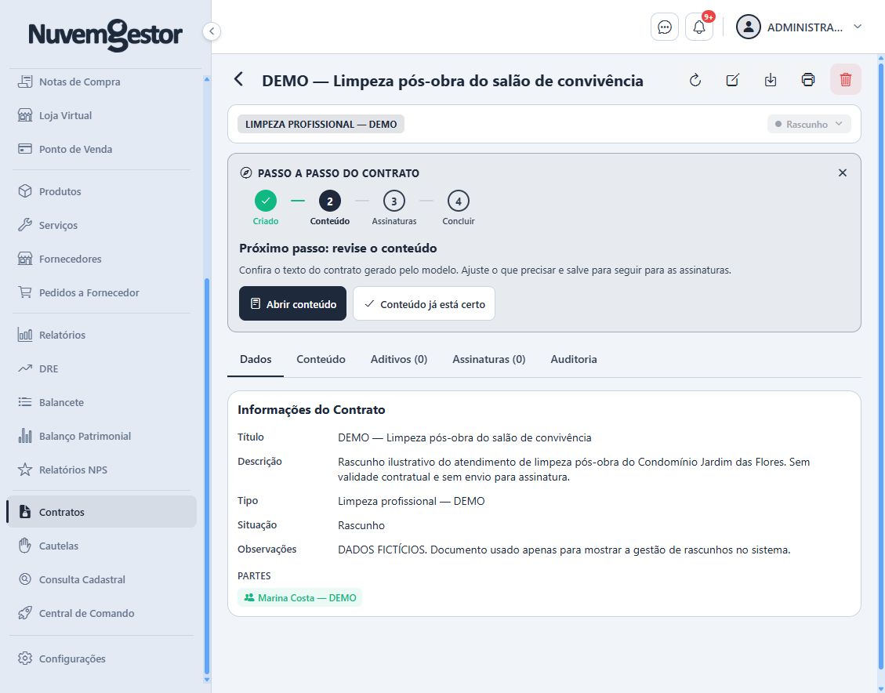Edit the contract with pencil icon
Image resolution: width=885 pixels, height=693 pixels.
(733, 80)
